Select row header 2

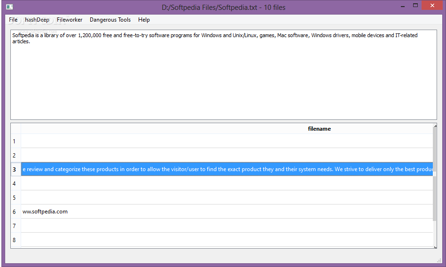[16, 155]
